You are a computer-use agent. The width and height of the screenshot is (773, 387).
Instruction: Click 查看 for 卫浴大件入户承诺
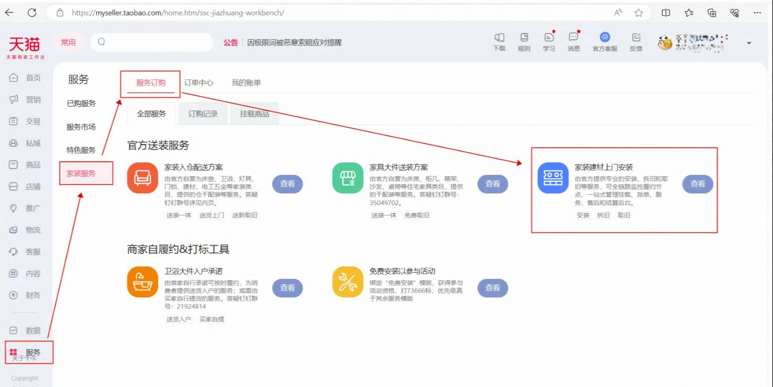287,288
